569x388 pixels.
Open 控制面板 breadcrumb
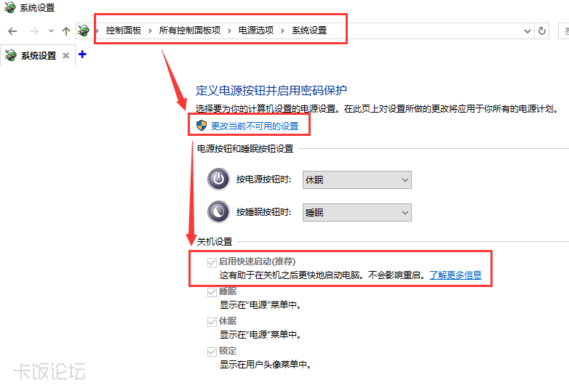point(124,31)
